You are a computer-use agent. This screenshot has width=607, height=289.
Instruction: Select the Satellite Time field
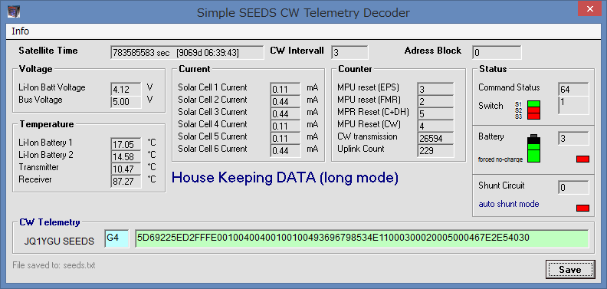(x=187, y=53)
